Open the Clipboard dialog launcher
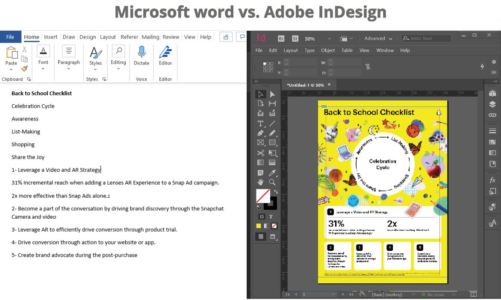 29,79
